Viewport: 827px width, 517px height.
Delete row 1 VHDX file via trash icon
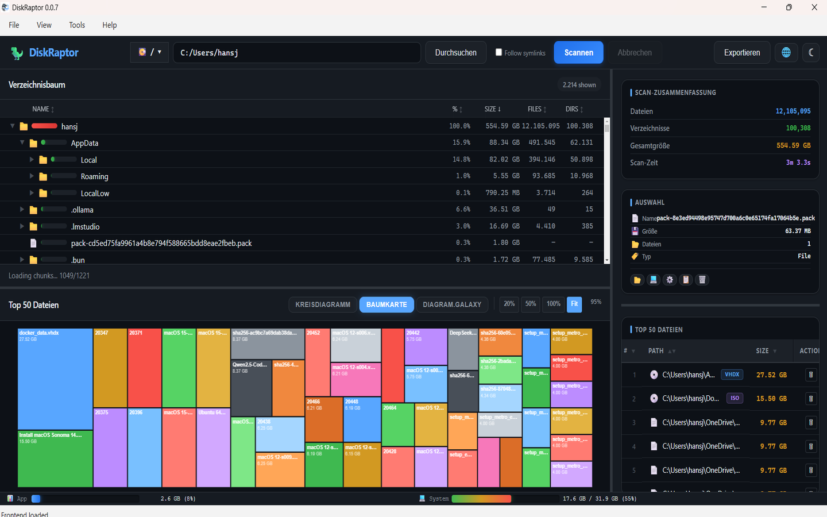point(811,375)
